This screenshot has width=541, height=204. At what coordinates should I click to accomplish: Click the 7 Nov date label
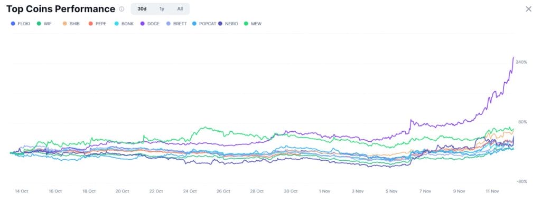tap(425, 191)
